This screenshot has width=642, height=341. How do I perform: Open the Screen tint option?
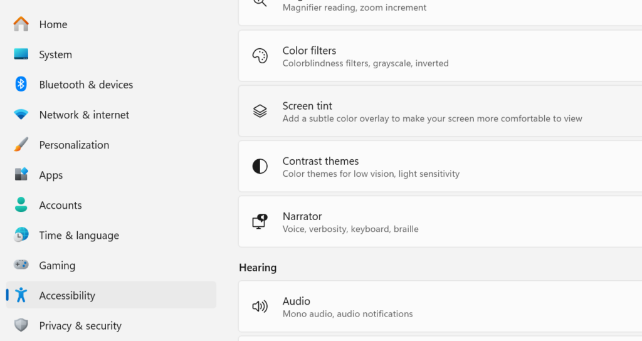click(x=440, y=112)
